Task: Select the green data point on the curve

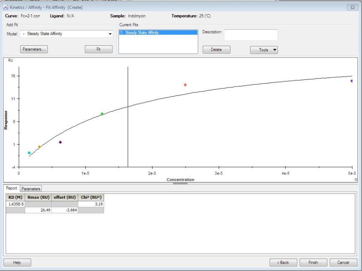Action: pos(102,114)
